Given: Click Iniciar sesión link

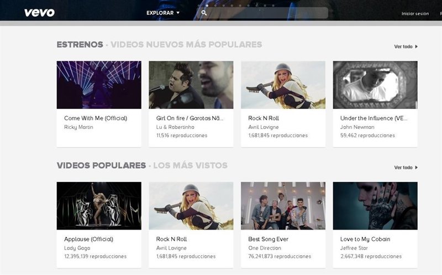Looking at the screenshot, I should tap(415, 14).
